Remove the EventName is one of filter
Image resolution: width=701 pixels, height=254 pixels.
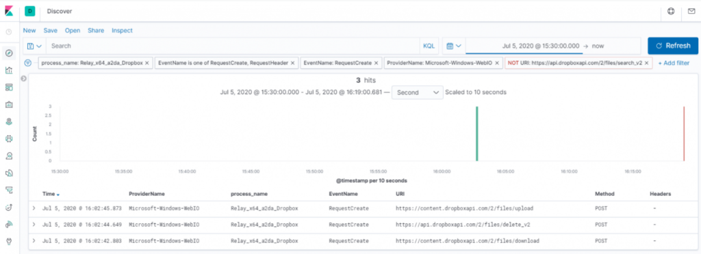pyautogui.click(x=292, y=63)
